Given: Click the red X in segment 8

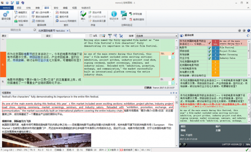Looking at the screenshot, I should (173, 53).
